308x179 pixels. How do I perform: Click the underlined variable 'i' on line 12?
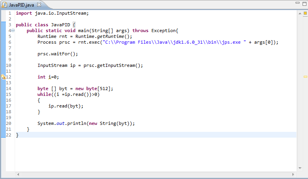(x=50, y=77)
